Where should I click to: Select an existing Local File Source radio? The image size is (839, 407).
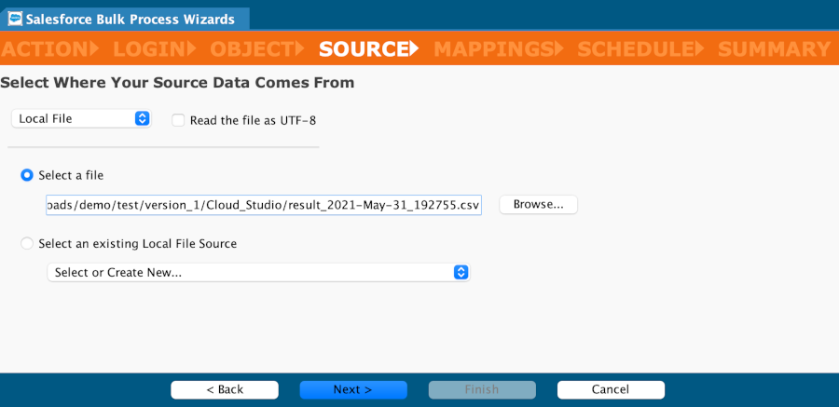coord(27,243)
